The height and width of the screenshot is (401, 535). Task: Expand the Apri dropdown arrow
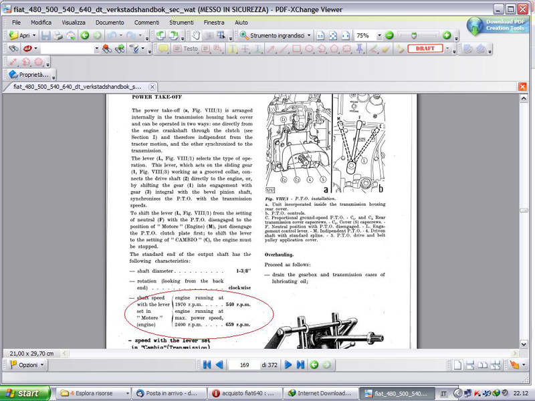click(x=34, y=35)
